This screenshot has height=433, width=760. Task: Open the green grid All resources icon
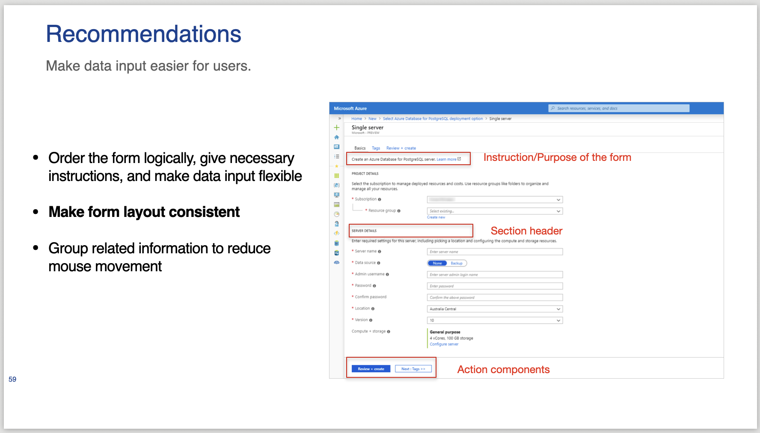tap(337, 176)
